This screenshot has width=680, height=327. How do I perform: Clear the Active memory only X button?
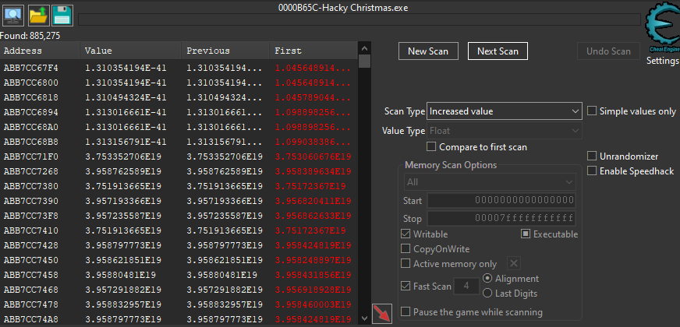(513, 263)
